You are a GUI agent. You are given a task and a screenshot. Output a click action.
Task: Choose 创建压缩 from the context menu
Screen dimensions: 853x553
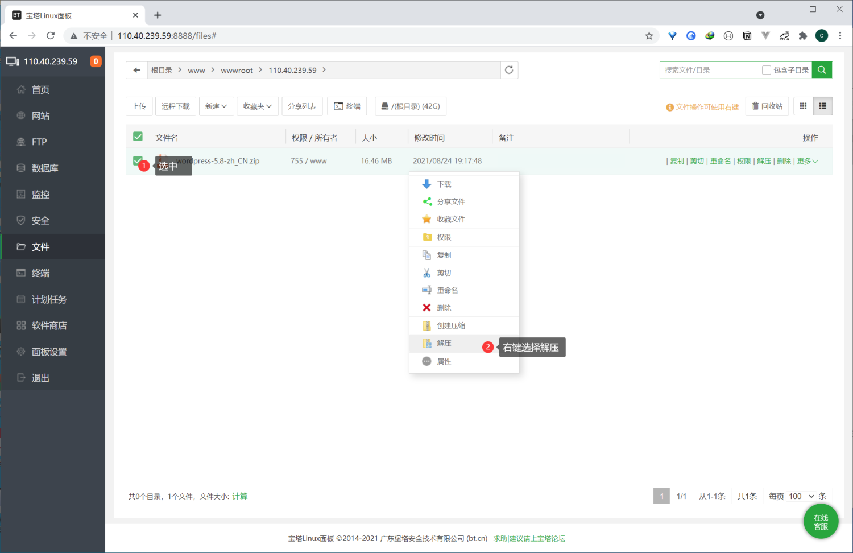click(464, 325)
